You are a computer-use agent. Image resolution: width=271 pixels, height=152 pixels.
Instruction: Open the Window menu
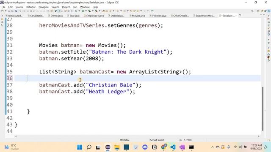click(85, 7)
